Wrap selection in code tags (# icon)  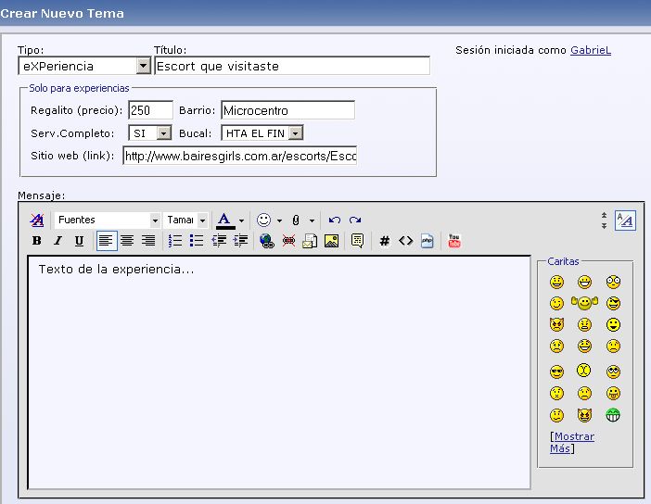click(x=385, y=241)
